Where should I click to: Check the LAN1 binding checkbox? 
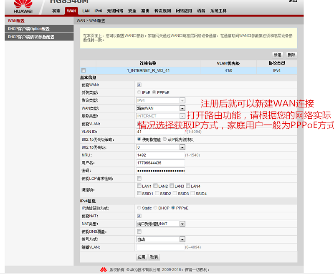[x=139, y=186]
